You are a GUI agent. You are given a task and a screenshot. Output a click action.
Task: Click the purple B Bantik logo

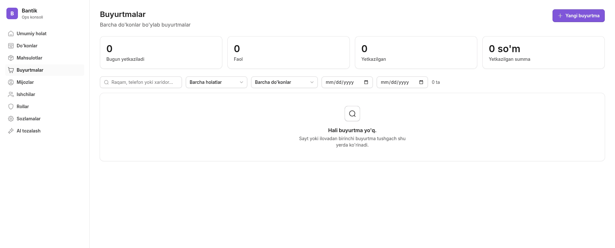tap(12, 13)
